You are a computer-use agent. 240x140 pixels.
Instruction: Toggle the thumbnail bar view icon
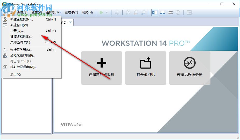click(163, 12)
